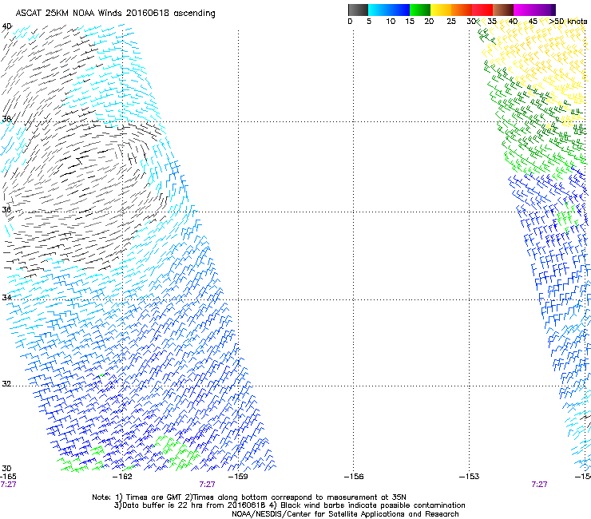The height and width of the screenshot is (519, 591).
Task: Click the "25" label under the color bar
Action: pyautogui.click(x=451, y=22)
